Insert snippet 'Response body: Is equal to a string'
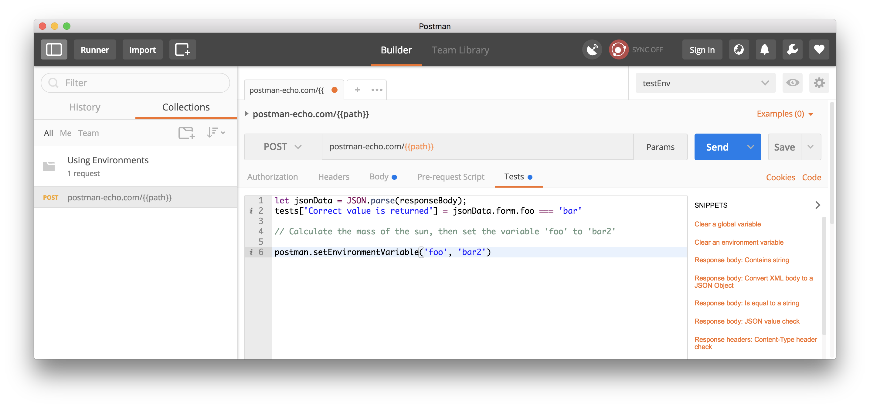Screen dimensions: 870x408 (746, 303)
